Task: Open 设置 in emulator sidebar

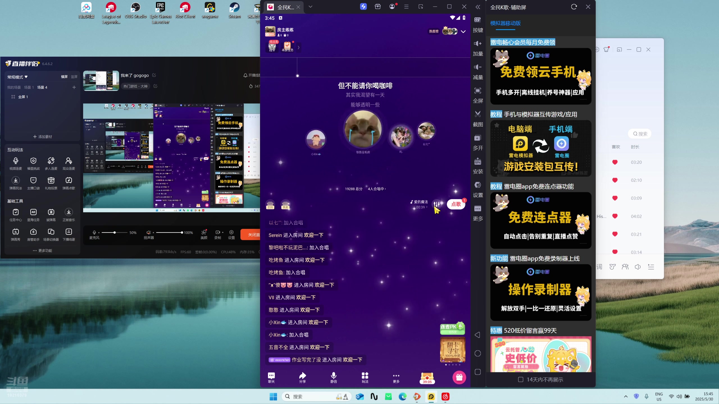Action: 478,190
